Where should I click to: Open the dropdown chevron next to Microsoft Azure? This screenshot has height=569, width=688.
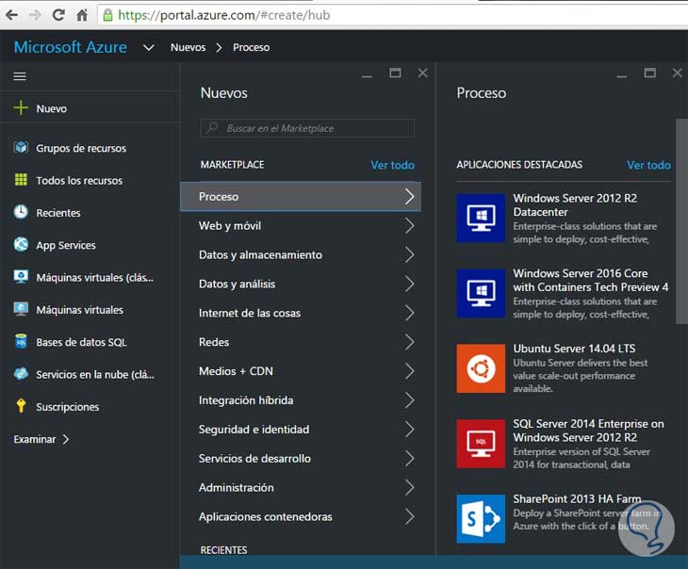(x=149, y=47)
